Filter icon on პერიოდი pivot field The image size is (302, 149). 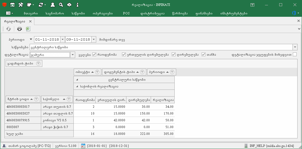coord(172,72)
